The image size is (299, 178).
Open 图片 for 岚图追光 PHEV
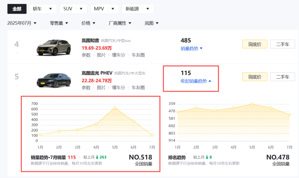[x=101, y=88]
